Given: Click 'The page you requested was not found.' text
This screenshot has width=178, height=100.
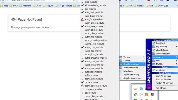Looking at the screenshot, I should (31, 27).
